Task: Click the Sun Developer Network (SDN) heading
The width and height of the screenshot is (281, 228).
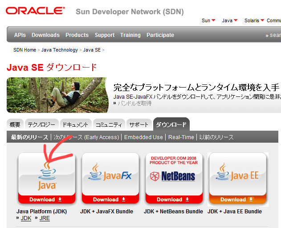Action: coord(130,12)
